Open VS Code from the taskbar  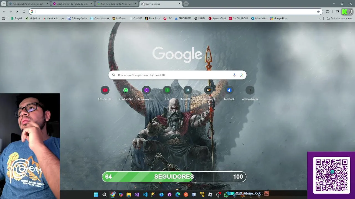[145, 195]
